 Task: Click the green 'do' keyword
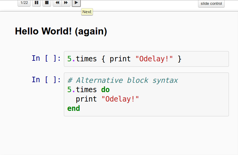(x=105, y=90)
